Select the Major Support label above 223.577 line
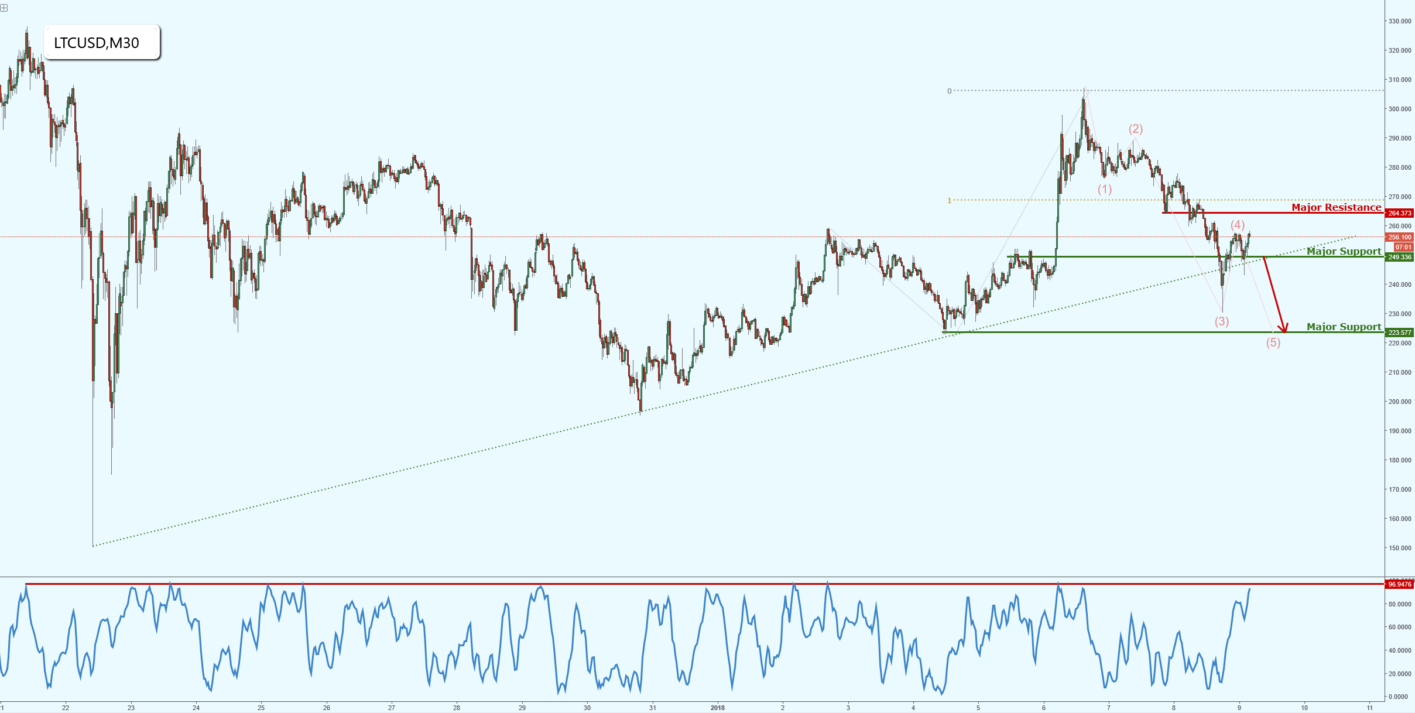Image resolution: width=1415 pixels, height=713 pixels. coord(1344,327)
